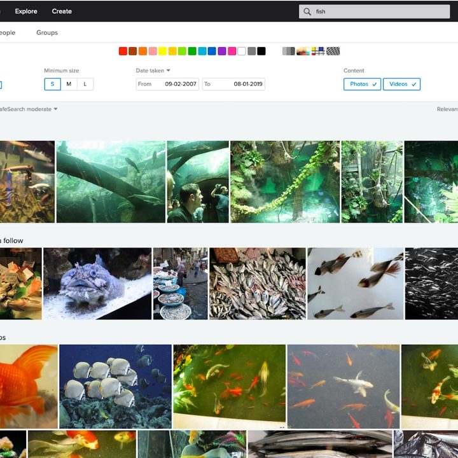Toggle the Photos content filter
Screen dimensions: 458x458
[362, 84]
